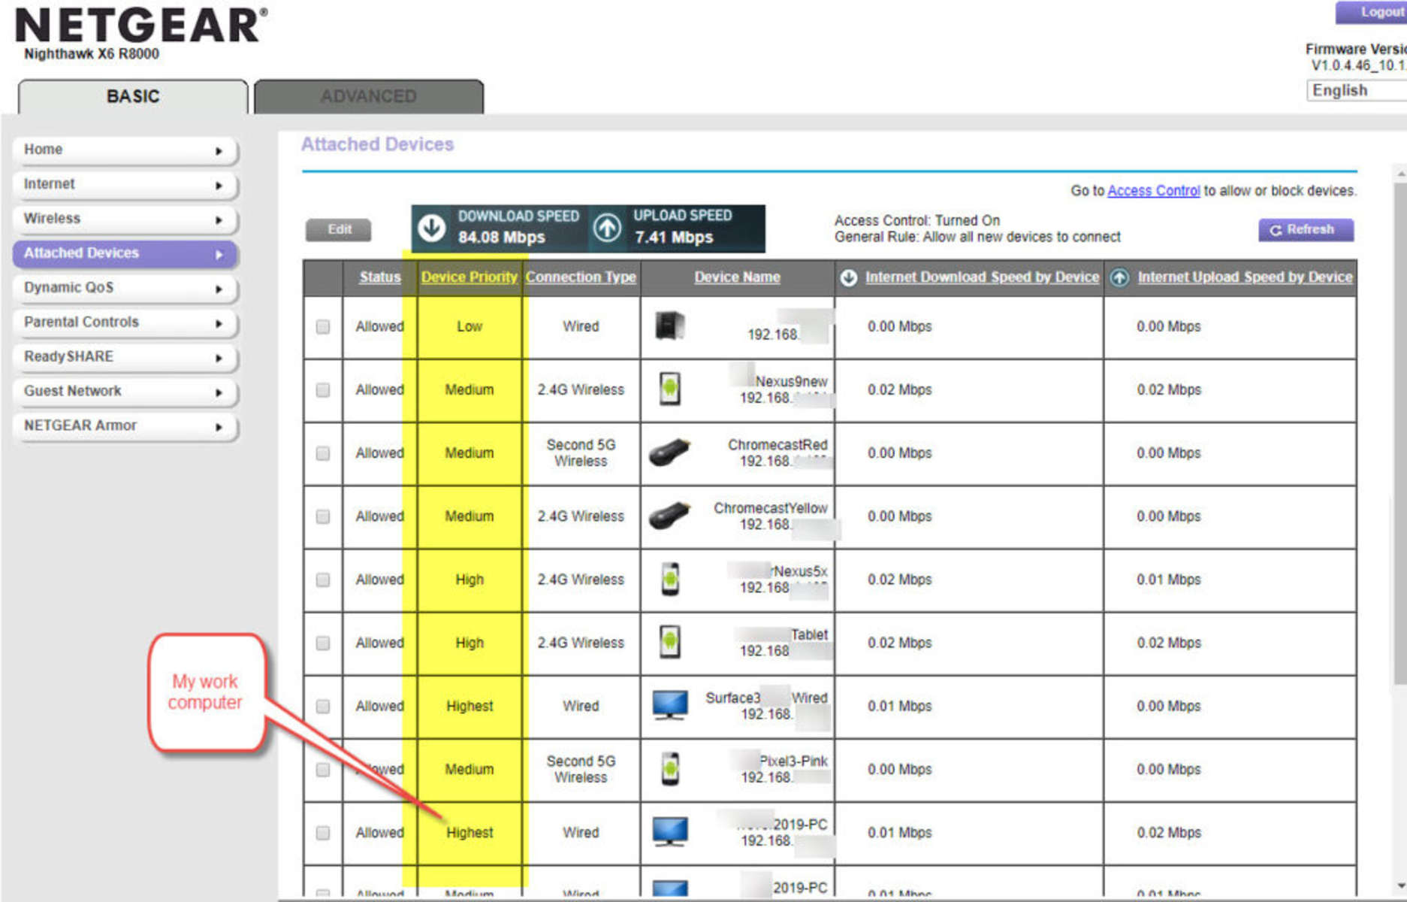Click the monitor icon in Highest 2019-PC row
This screenshot has height=902, width=1407.
coord(669,832)
